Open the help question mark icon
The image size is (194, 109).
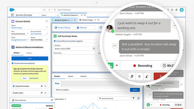point(168,10)
